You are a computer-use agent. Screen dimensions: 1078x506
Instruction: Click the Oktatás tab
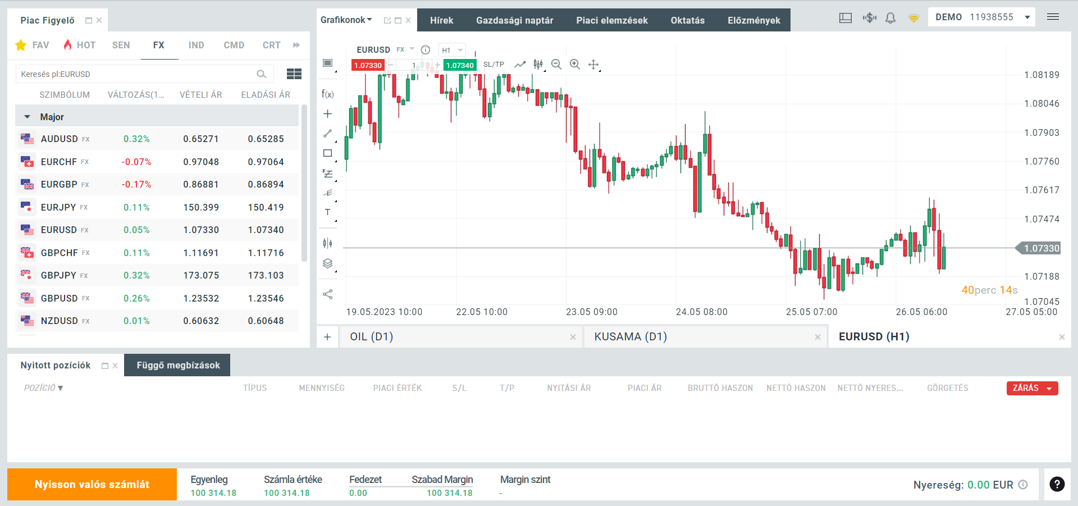688,20
